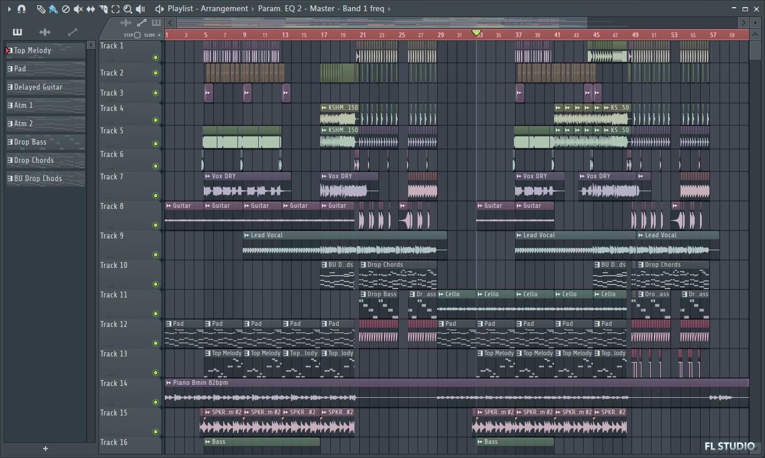The height and width of the screenshot is (458, 765).
Task: Jump to bar 49 on the timeline ruler
Action: 635,35
